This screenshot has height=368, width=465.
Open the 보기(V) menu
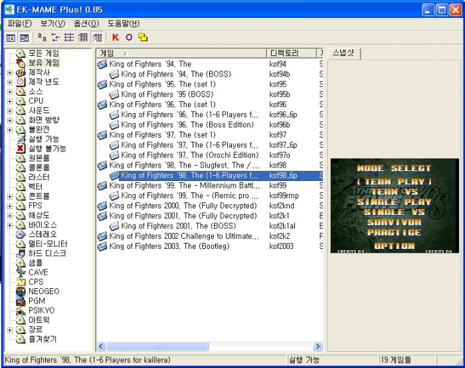point(52,23)
